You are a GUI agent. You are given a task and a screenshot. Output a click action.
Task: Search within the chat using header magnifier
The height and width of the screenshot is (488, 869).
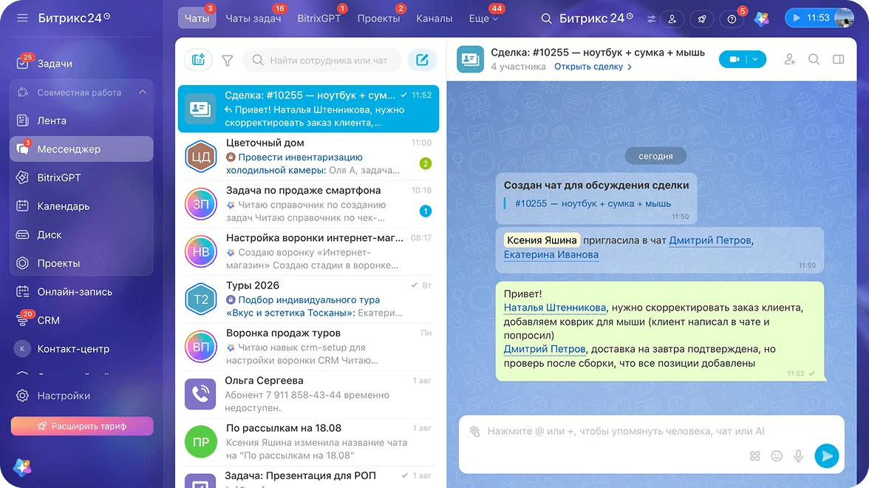coord(814,59)
